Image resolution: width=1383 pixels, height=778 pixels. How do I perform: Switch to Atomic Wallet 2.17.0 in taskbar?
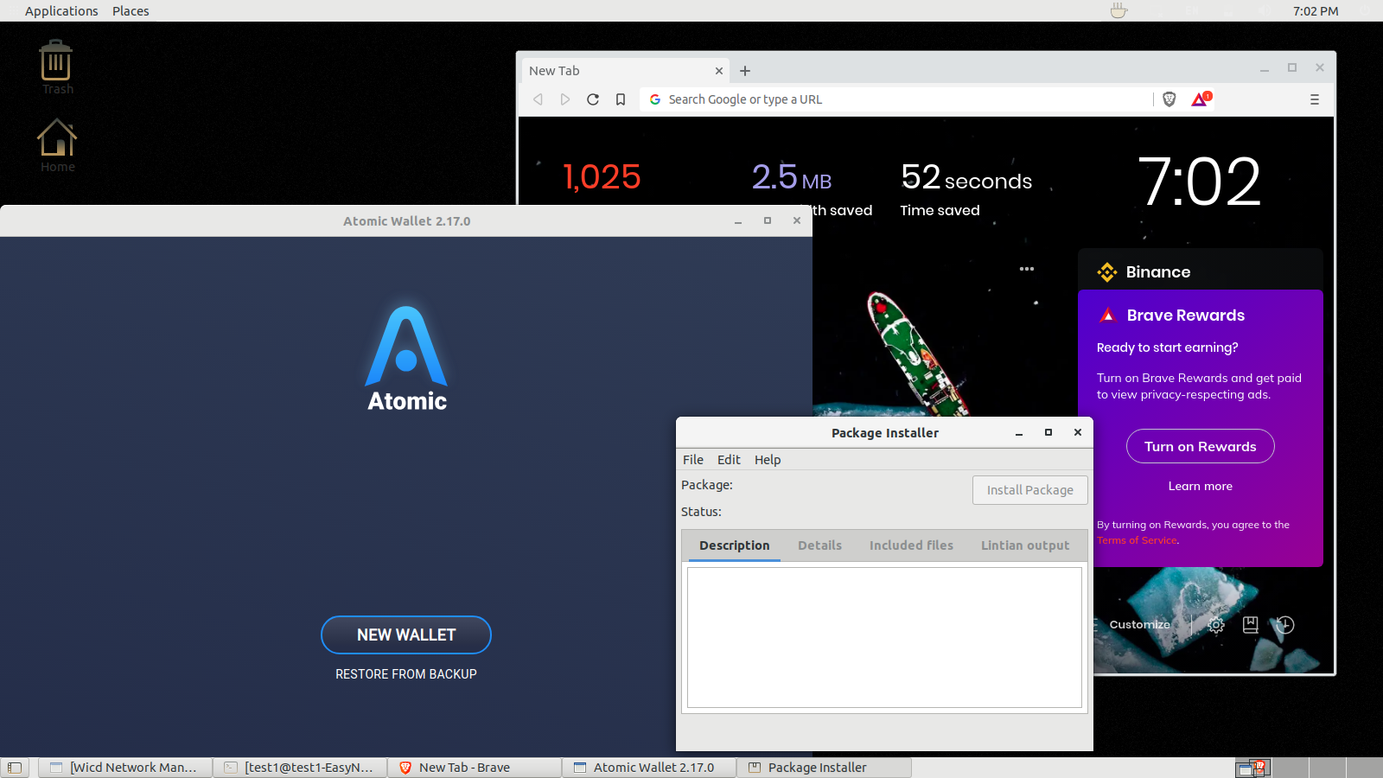(649, 768)
